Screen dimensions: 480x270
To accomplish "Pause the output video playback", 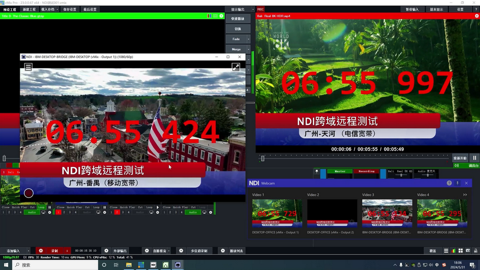I will click(x=474, y=158).
